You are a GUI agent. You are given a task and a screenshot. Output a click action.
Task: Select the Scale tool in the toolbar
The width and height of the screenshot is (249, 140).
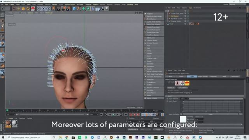tap(23, 9)
